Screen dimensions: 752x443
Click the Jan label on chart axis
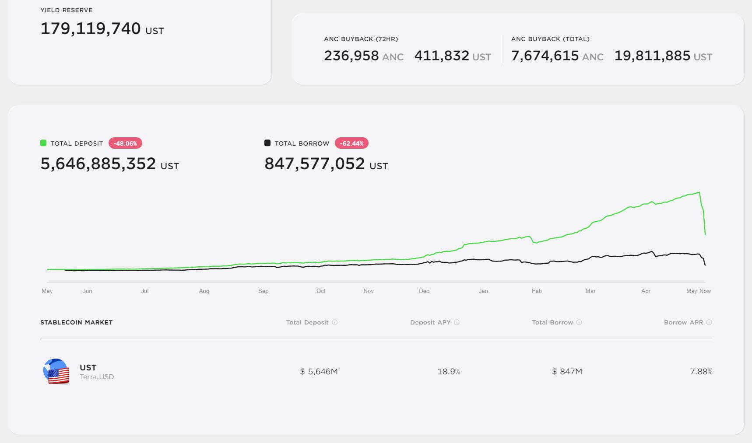(483, 291)
